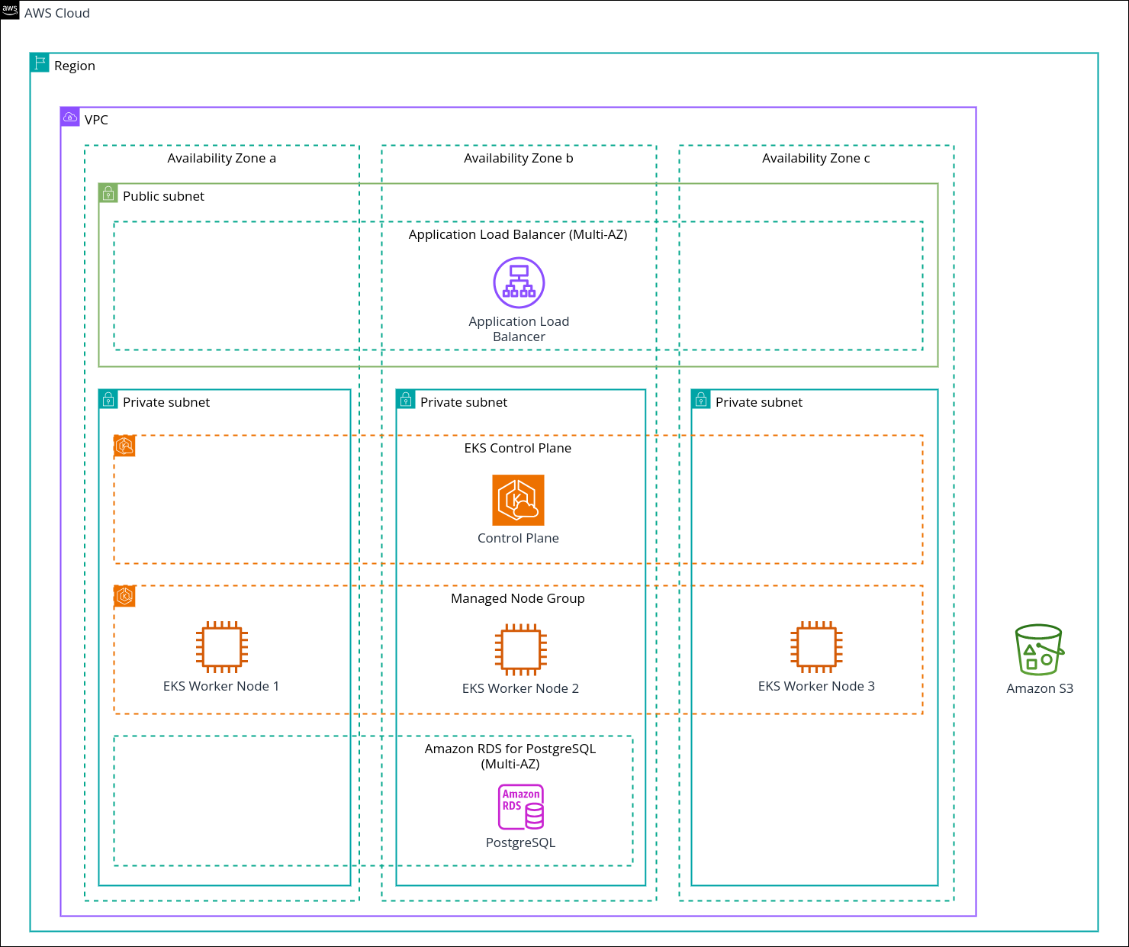The image size is (1129, 947).
Task: Click the AWS logo icon
Action: point(10,10)
